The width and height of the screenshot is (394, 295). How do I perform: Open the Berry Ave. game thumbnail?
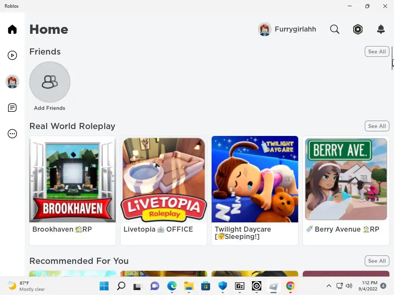pos(346,179)
